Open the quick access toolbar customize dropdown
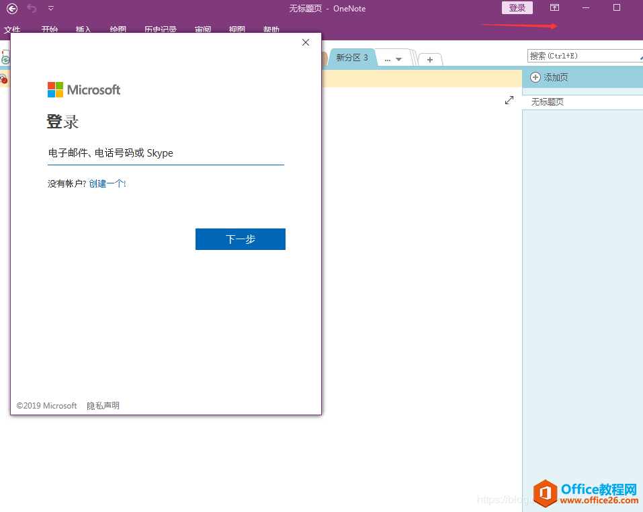 click(51, 8)
